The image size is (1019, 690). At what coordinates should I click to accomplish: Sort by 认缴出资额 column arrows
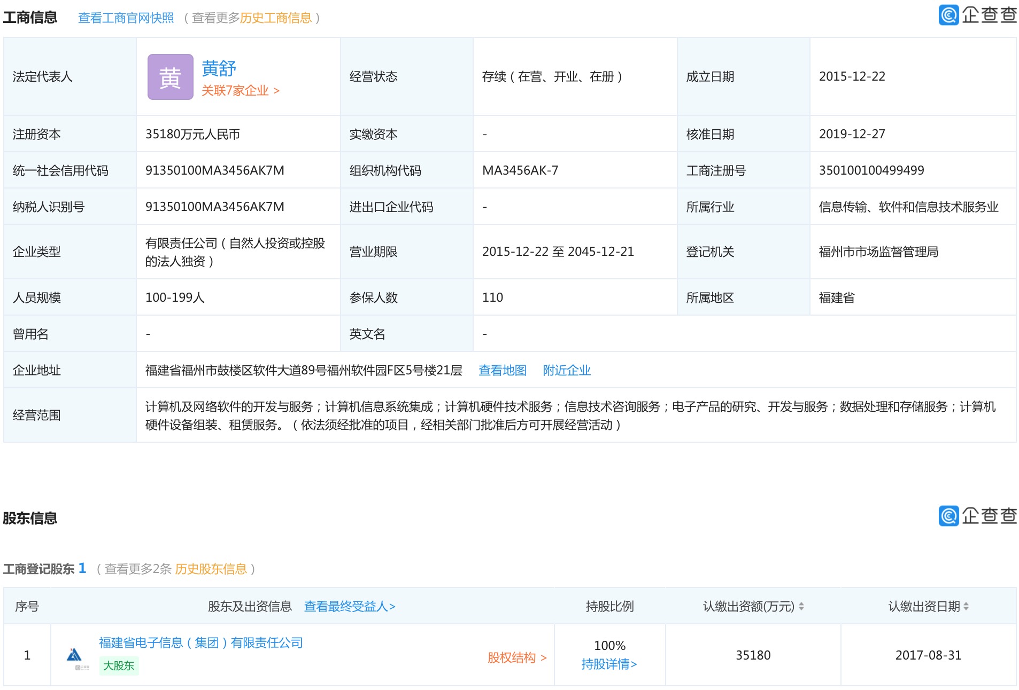pyautogui.click(x=801, y=607)
